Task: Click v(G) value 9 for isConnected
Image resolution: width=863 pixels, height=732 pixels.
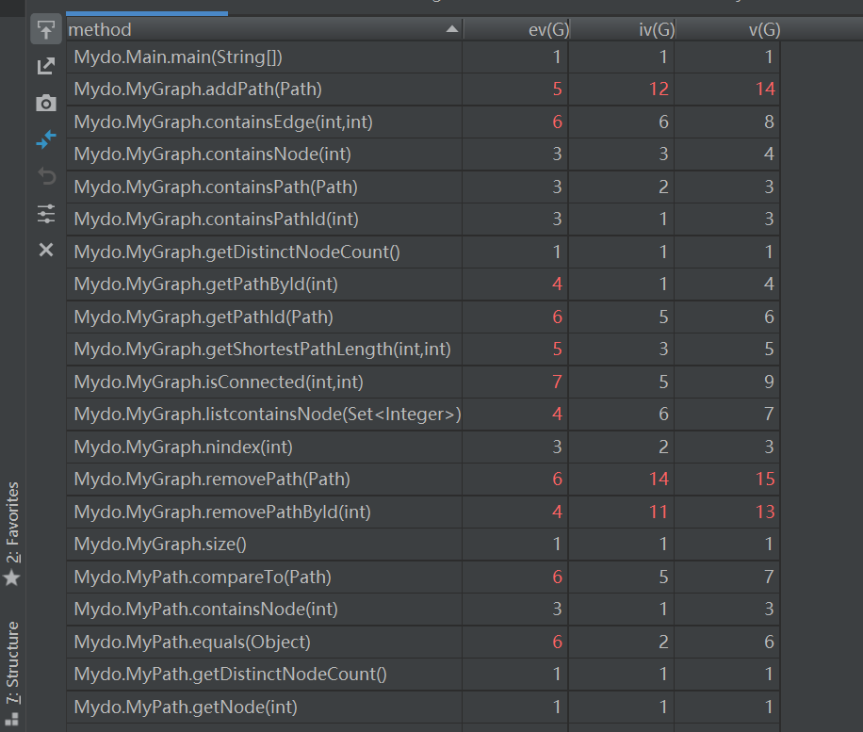Action: 769,382
